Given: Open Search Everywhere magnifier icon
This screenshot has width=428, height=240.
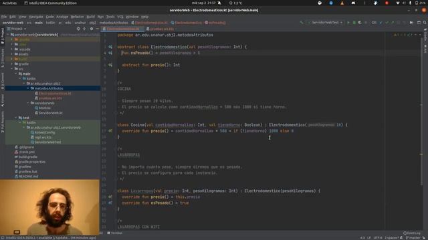Looking at the screenshot, I should point(425,23).
